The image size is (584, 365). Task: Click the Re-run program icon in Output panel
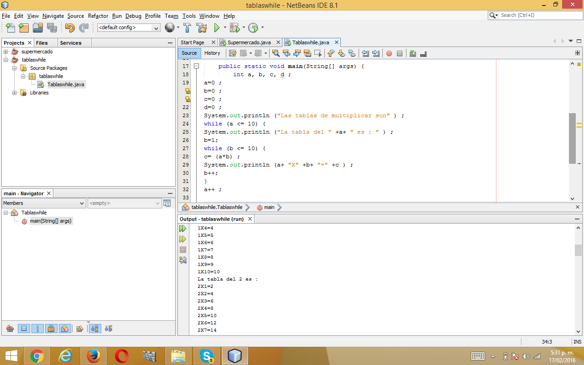pyautogui.click(x=182, y=228)
